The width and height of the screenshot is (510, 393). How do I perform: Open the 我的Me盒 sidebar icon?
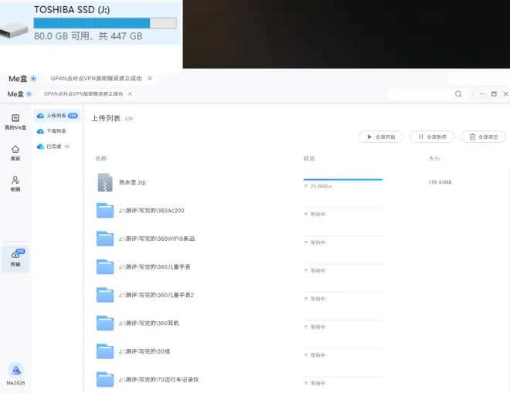[15, 121]
